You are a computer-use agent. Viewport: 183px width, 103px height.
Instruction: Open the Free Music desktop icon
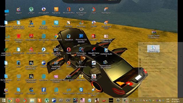(56, 24)
